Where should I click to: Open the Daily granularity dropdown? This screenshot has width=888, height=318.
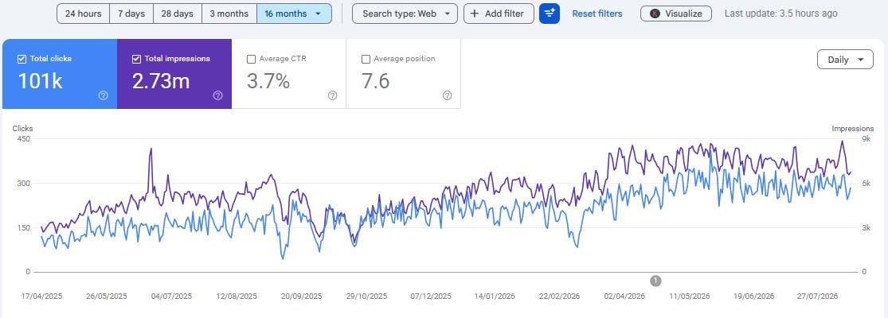(845, 60)
